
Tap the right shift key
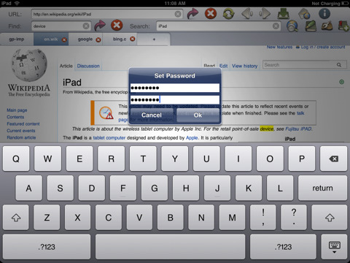[330, 218]
